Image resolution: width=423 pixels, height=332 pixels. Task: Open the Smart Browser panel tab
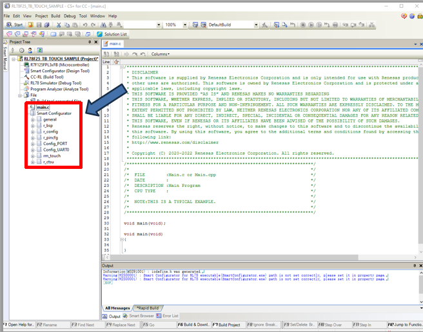pos(139,316)
